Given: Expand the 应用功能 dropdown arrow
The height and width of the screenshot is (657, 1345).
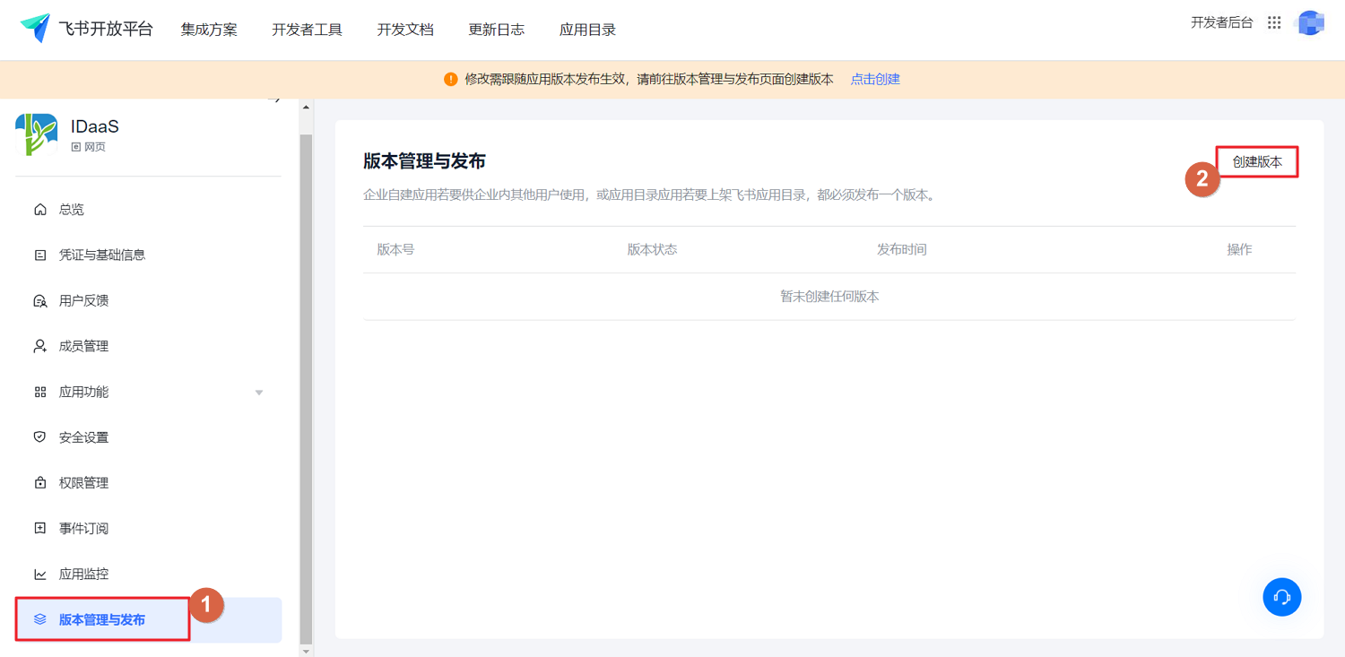Looking at the screenshot, I should pyautogui.click(x=259, y=393).
